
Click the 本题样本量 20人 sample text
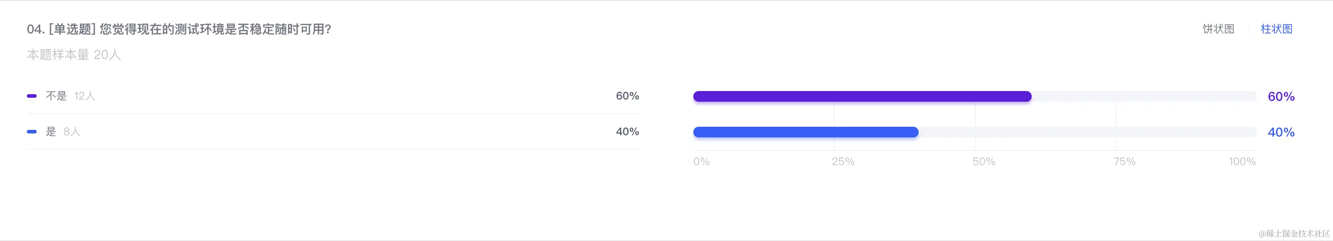pos(73,55)
